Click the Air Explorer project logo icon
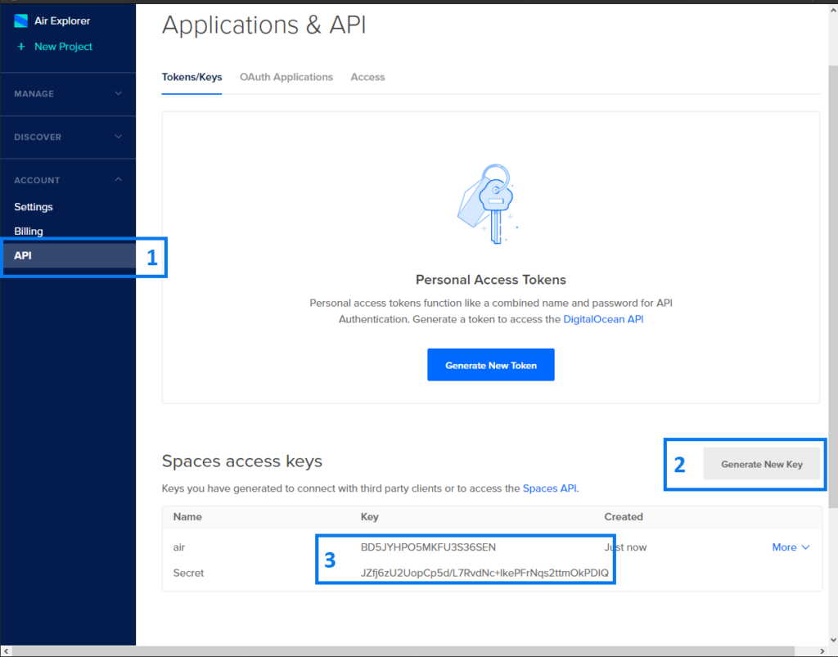The image size is (838, 657). point(20,20)
